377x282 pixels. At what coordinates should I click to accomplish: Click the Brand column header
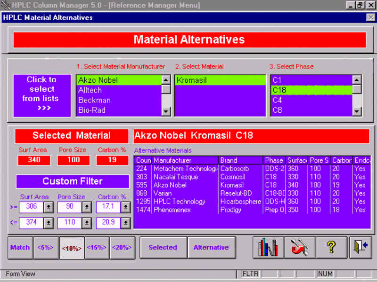click(240, 160)
